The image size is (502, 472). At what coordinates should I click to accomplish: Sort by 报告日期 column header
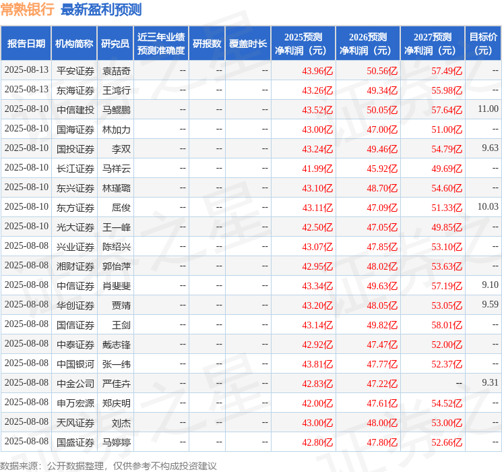point(26,44)
